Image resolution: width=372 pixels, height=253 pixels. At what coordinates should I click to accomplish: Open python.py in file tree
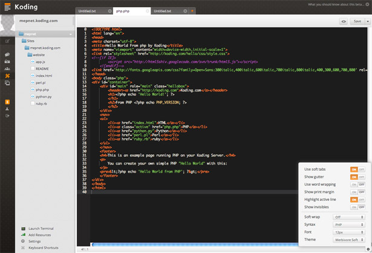coord(44,97)
